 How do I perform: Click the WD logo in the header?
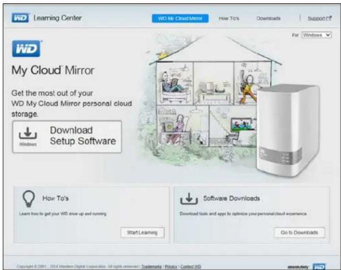(x=20, y=18)
